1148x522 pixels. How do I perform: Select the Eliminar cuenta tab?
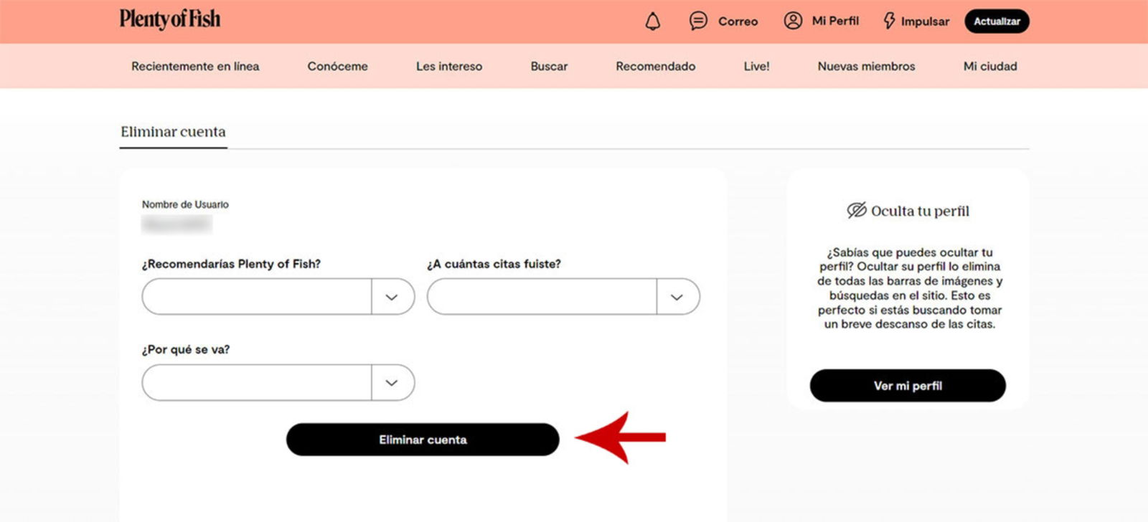pos(173,132)
